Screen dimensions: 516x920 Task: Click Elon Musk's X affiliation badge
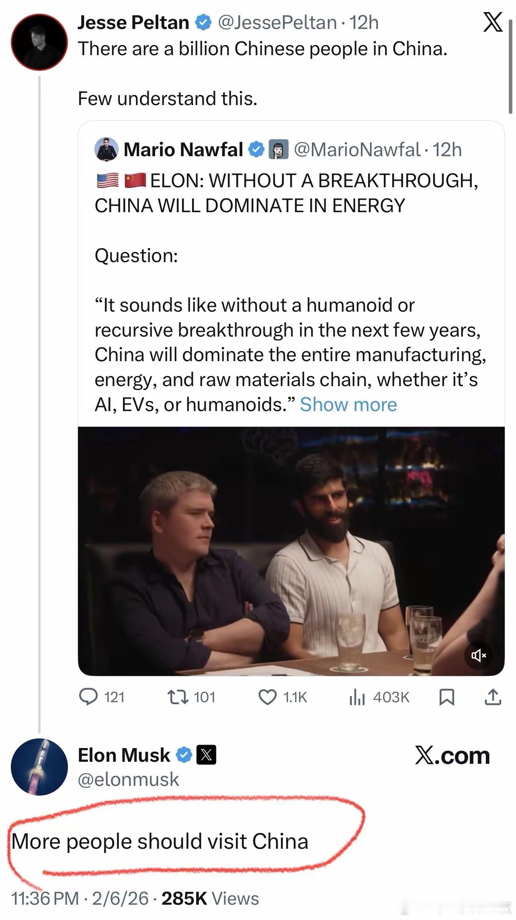coord(206,755)
